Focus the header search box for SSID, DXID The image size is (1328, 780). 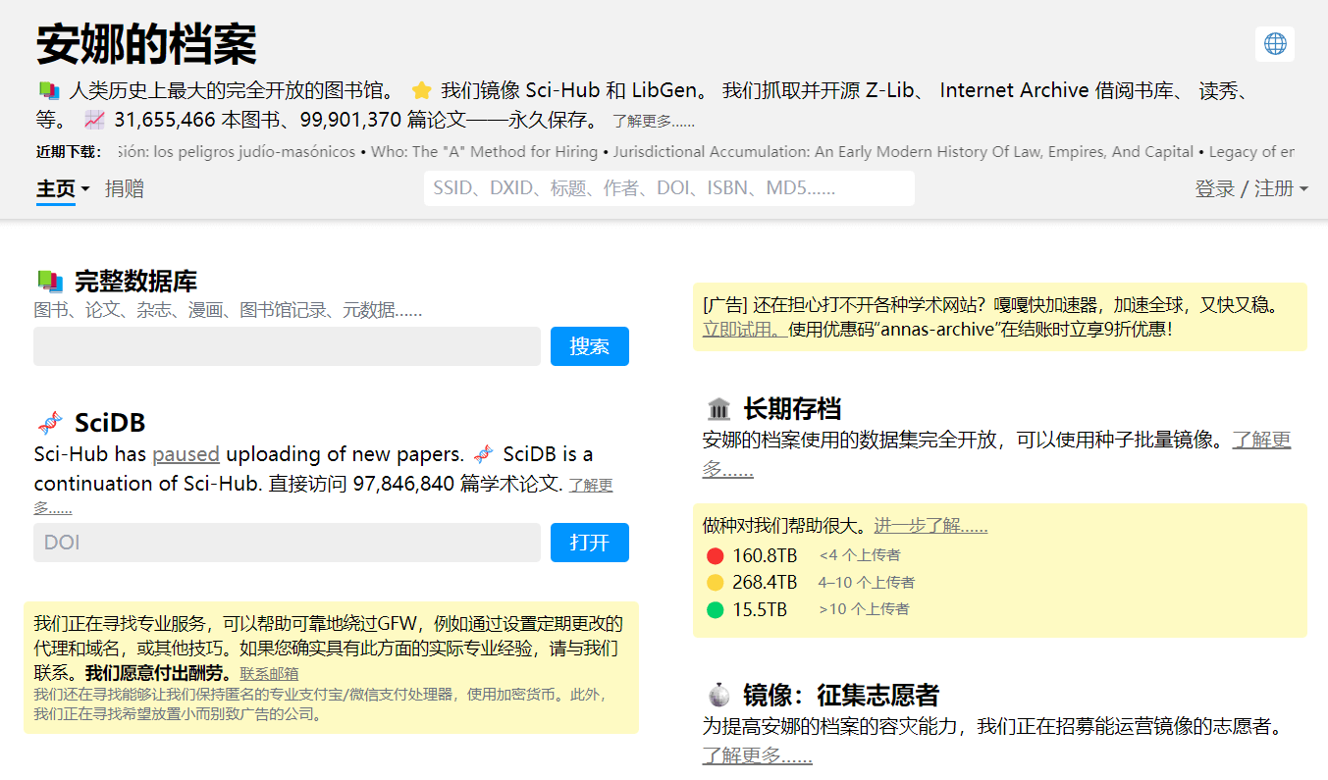669,188
